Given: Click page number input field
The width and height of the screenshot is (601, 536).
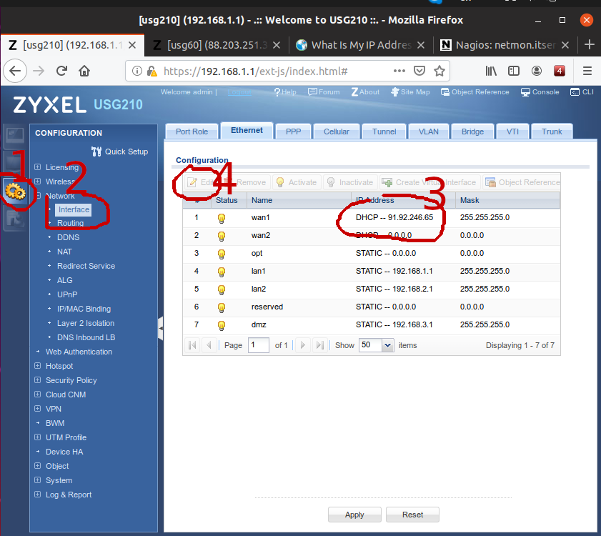Looking at the screenshot, I should click(259, 345).
